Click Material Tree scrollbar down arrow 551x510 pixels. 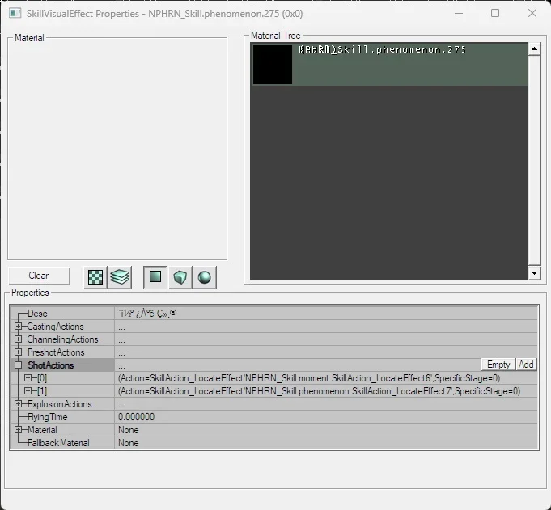[534, 273]
